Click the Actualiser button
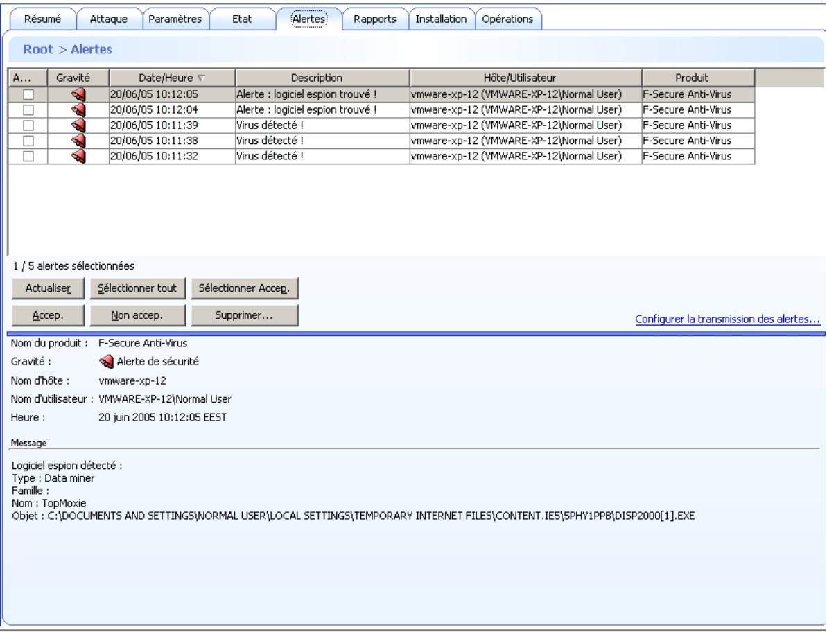827x632 pixels. (x=48, y=288)
